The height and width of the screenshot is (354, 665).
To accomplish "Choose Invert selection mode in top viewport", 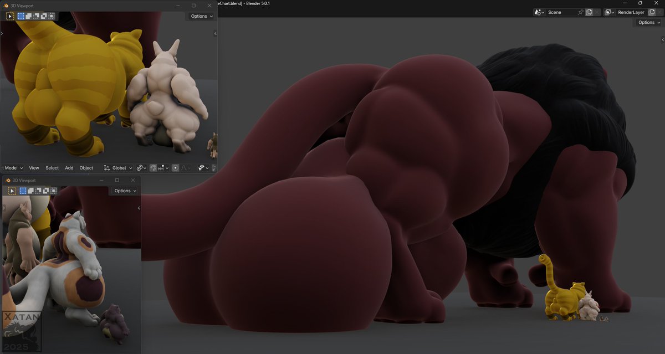I will pyautogui.click(x=43, y=16).
